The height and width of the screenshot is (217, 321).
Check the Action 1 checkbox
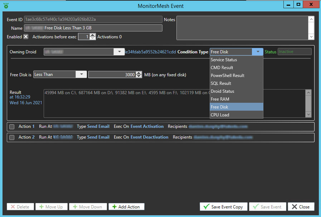[x=12, y=126]
